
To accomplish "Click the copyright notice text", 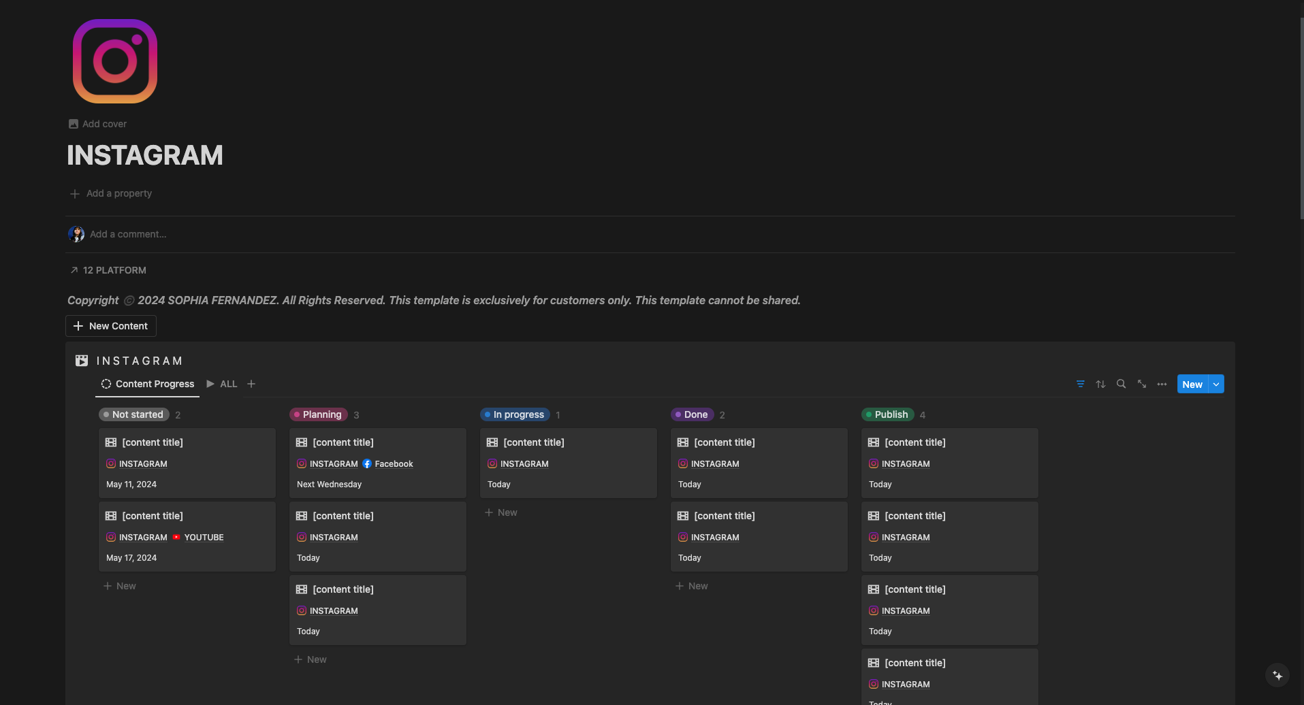I will tap(434, 300).
